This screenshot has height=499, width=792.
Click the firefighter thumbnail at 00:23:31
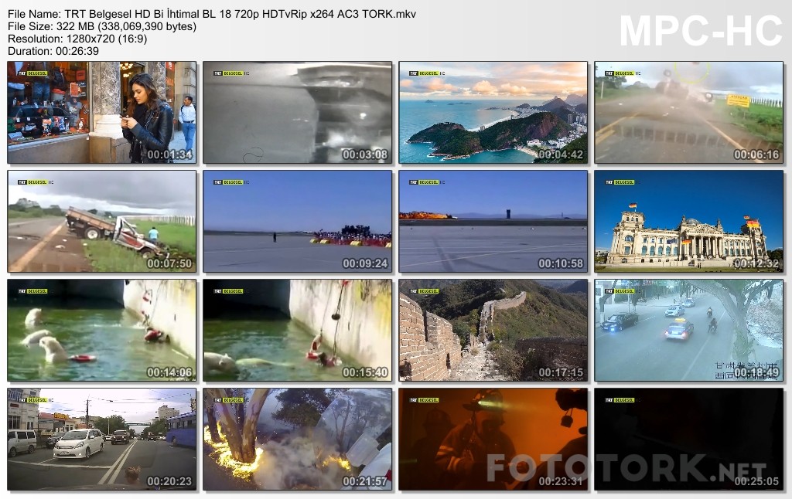[493, 440]
